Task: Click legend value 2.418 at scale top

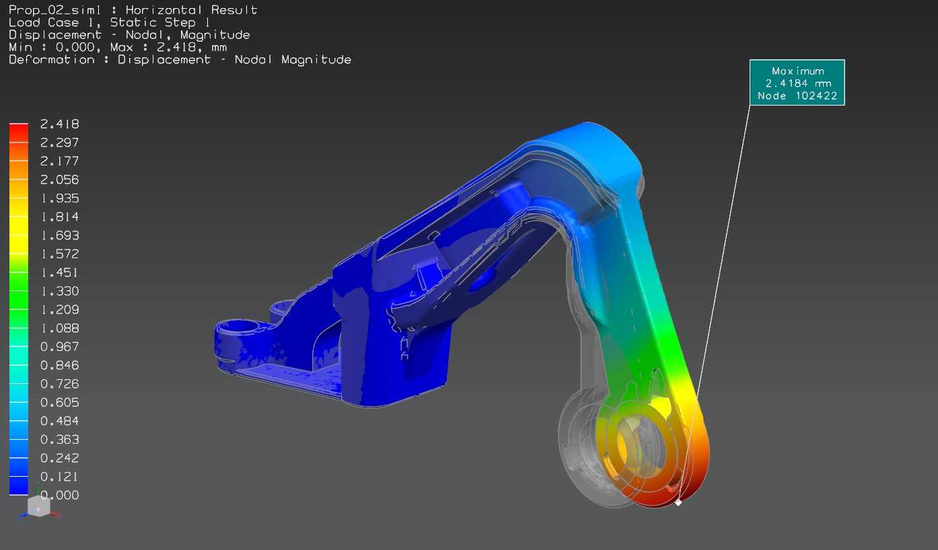Action: [59, 124]
